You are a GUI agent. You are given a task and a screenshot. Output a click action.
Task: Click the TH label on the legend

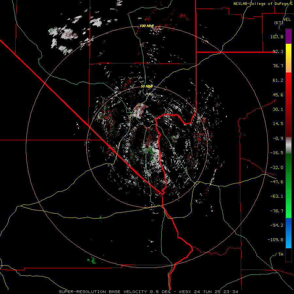pos(281,254)
